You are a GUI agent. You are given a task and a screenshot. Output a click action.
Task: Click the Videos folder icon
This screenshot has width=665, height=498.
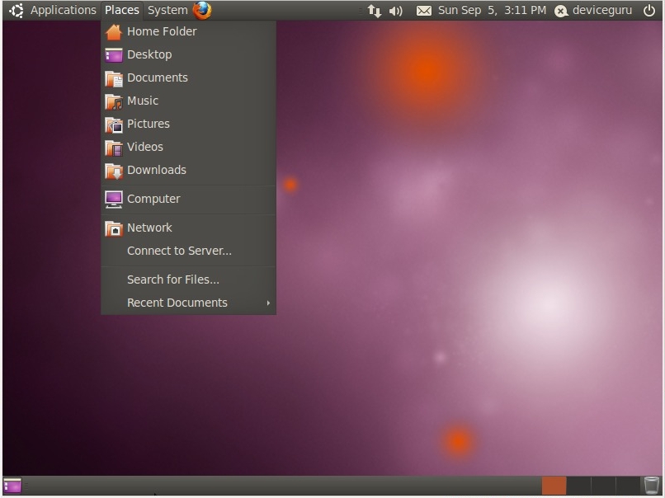114,148
